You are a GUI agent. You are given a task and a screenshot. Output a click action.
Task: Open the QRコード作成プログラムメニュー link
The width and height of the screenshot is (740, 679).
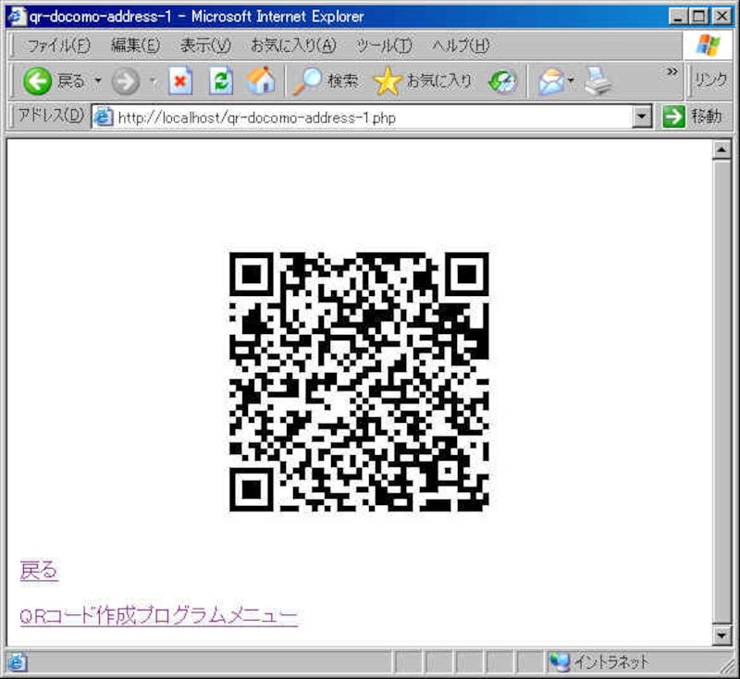158,616
